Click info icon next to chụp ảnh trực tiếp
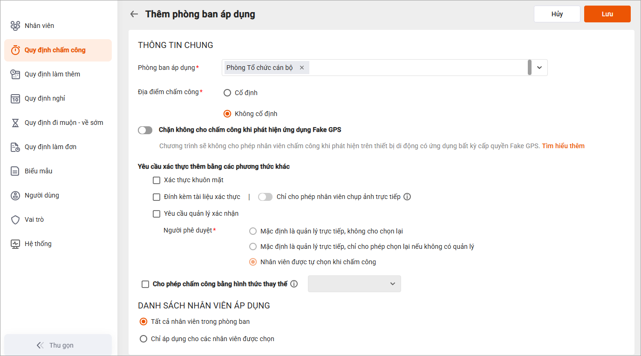641x356 pixels. pyautogui.click(x=407, y=197)
